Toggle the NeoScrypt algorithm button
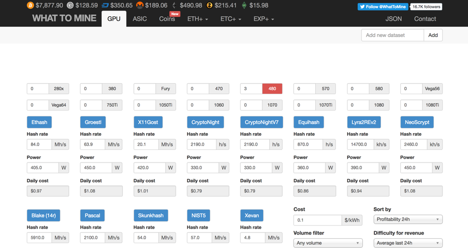Image resolution: width=468 pixels, height=248 pixels. 417,122
